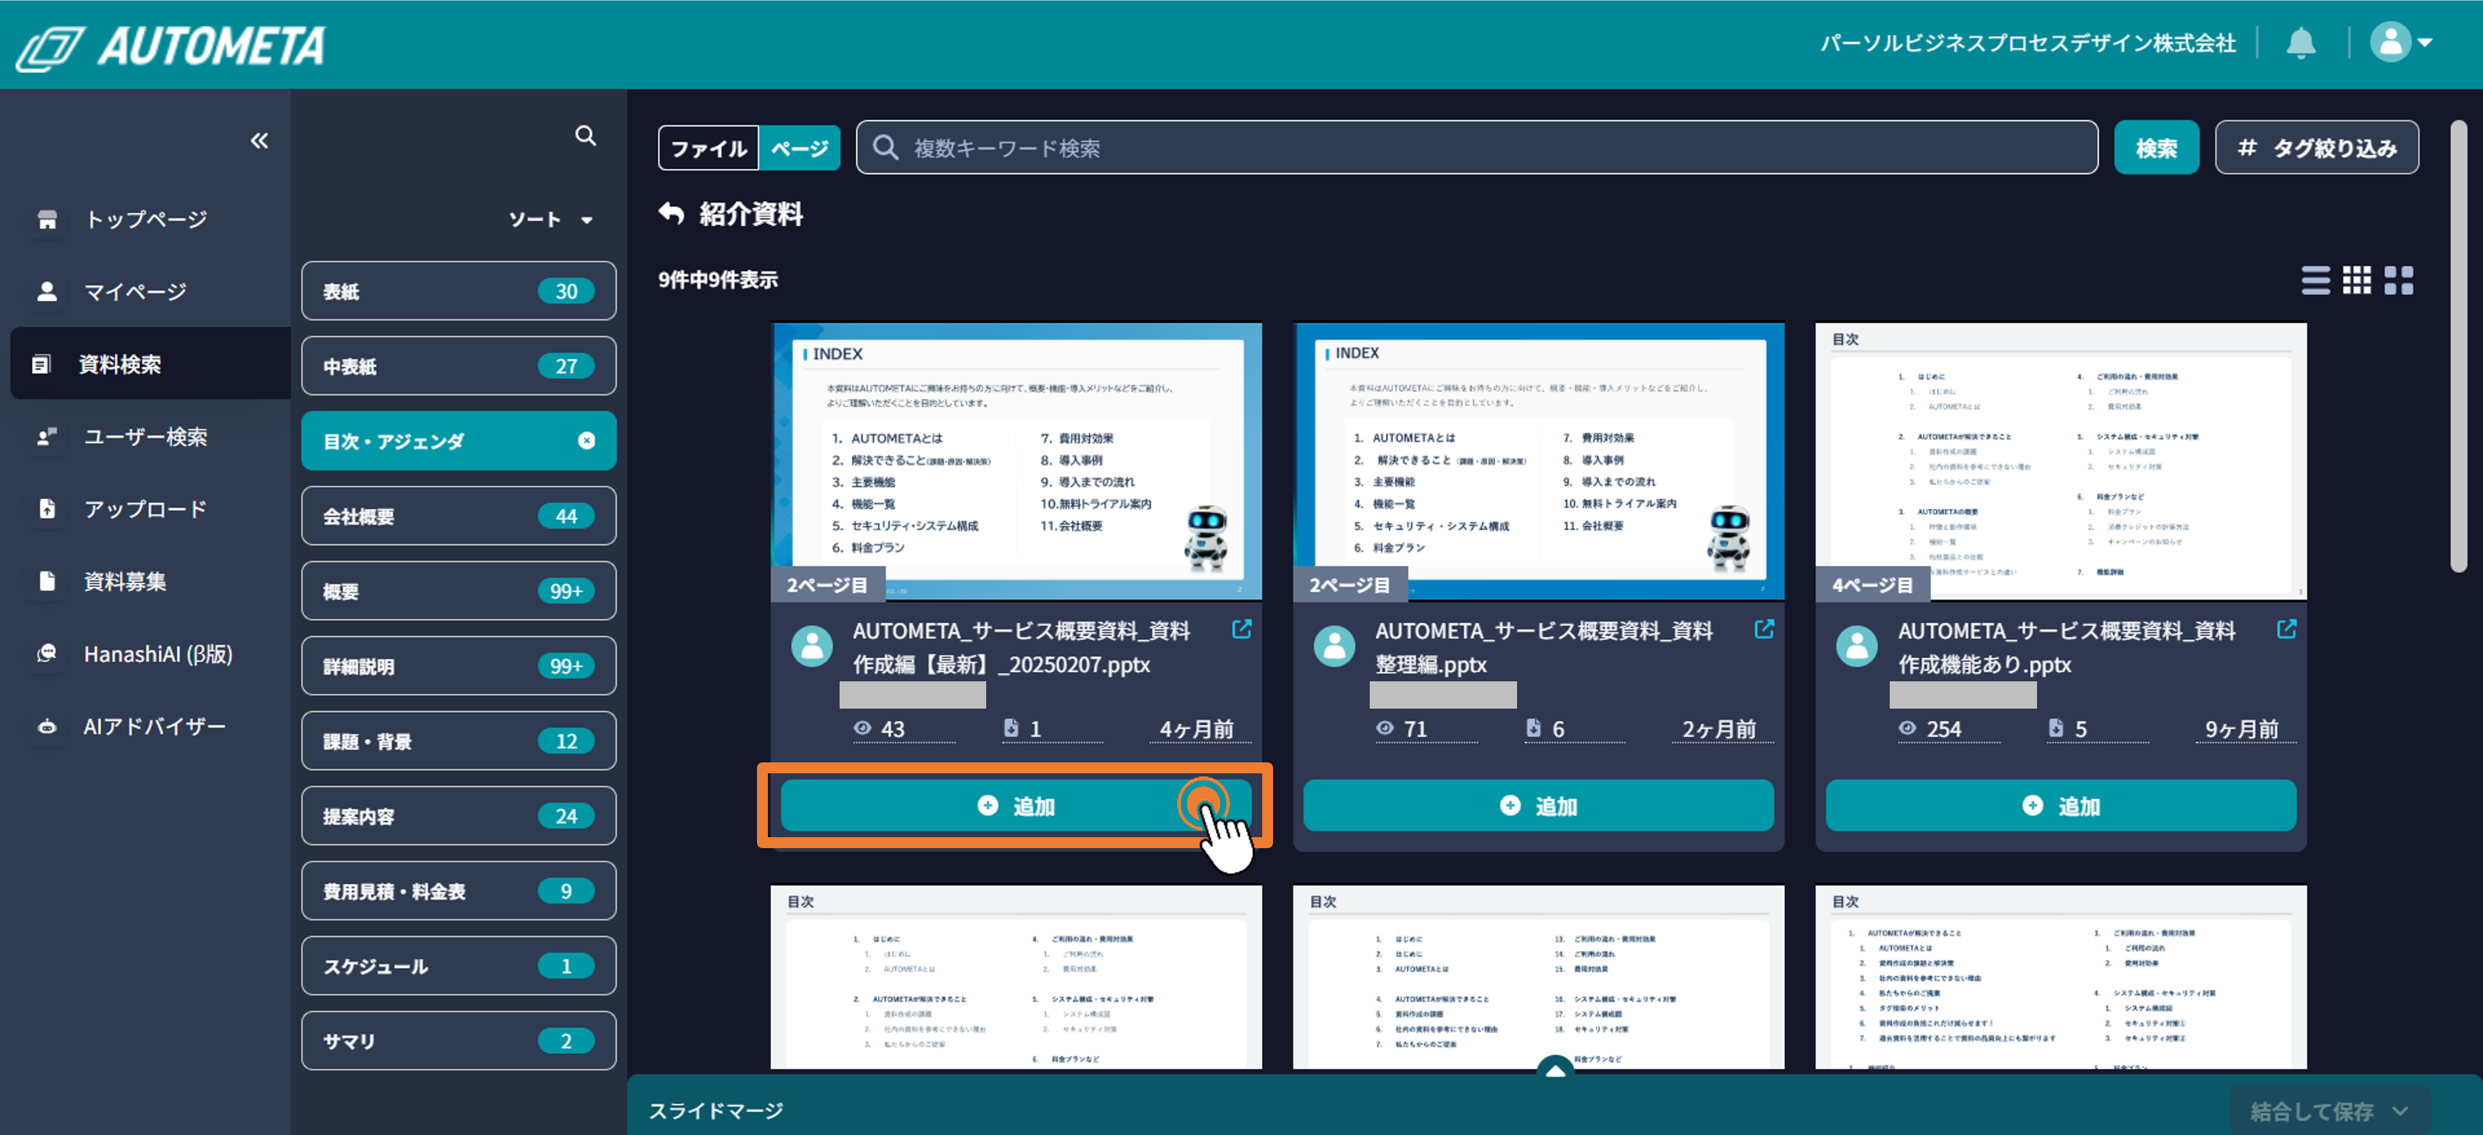The image size is (2483, 1135).
Task: Open external link for 整理編.pptx
Action: pyautogui.click(x=1764, y=629)
